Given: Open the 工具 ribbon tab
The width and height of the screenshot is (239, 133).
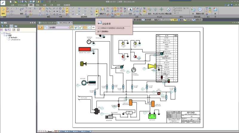Looking at the screenshot, I should click(x=51, y=5).
